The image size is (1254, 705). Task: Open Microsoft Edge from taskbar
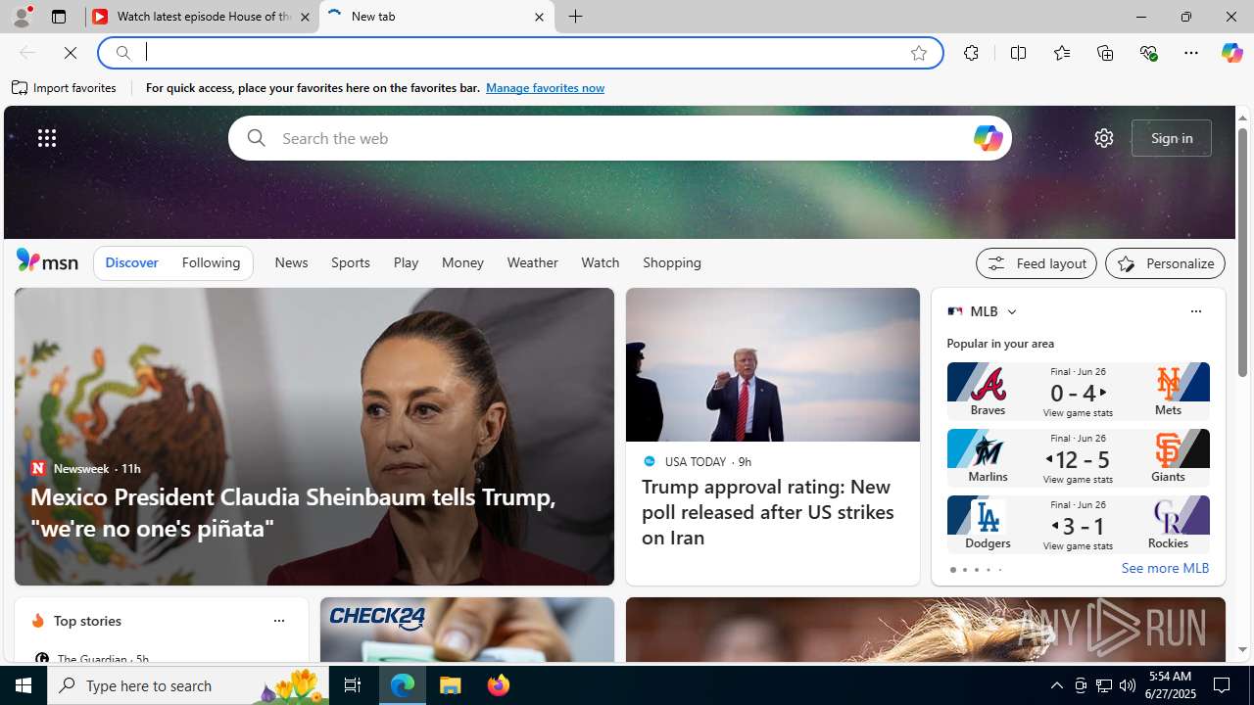click(403, 685)
